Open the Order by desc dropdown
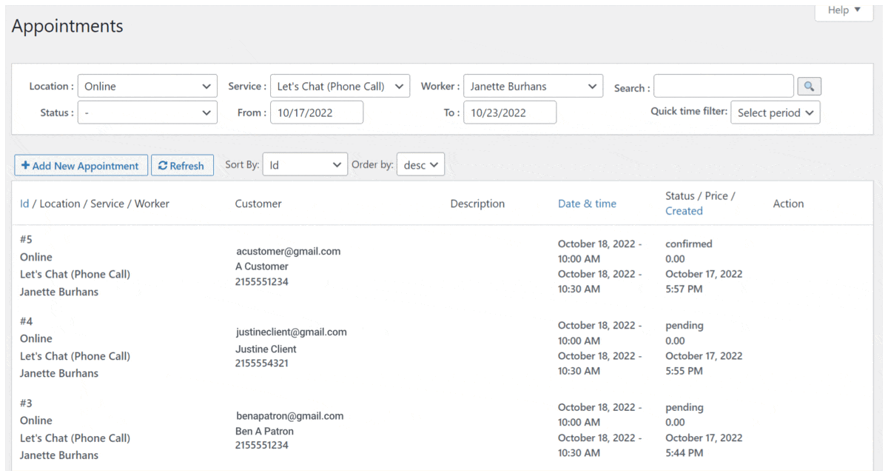This screenshot has width=888, height=476. pos(420,165)
